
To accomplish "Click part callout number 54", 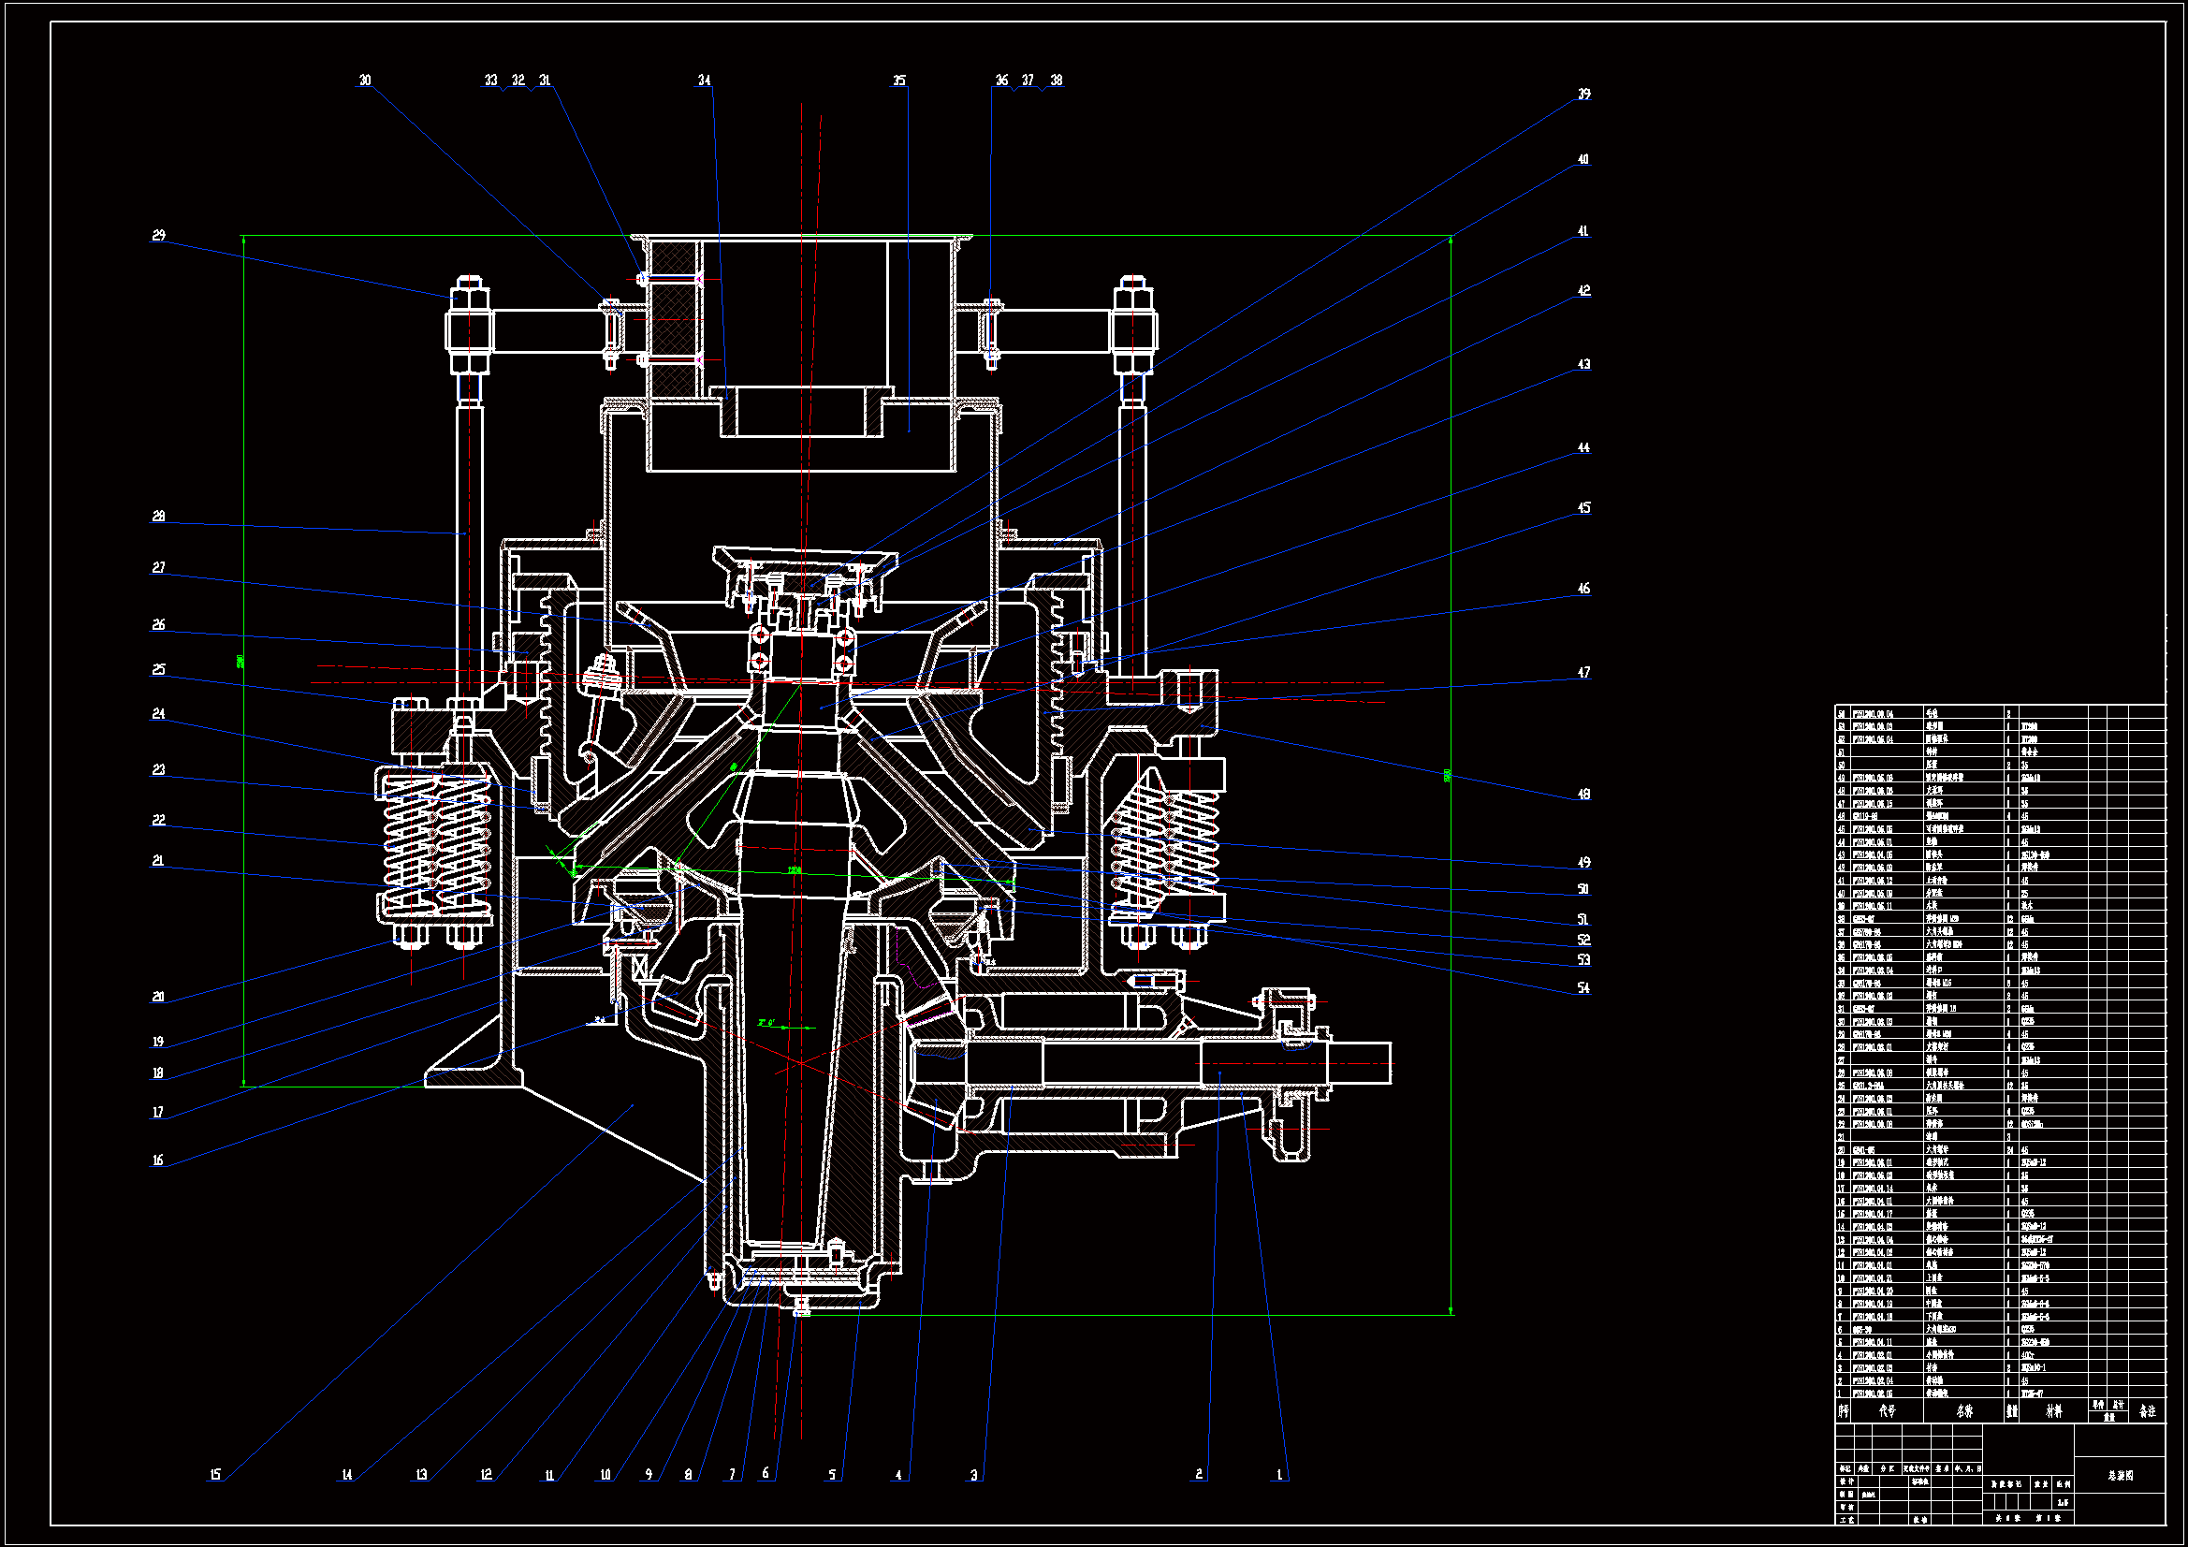I will point(1583,987).
